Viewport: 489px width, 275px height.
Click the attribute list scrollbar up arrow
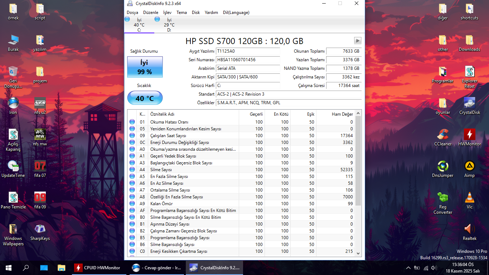tap(358, 114)
